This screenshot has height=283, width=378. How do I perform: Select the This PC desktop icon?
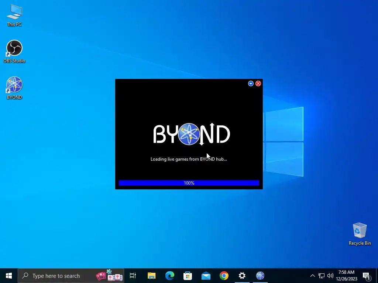pos(14,15)
